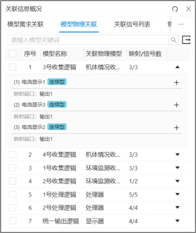196x233 pixels.
Task: Click the 1号处理逻辑 model name
Action: [x=59, y=195]
